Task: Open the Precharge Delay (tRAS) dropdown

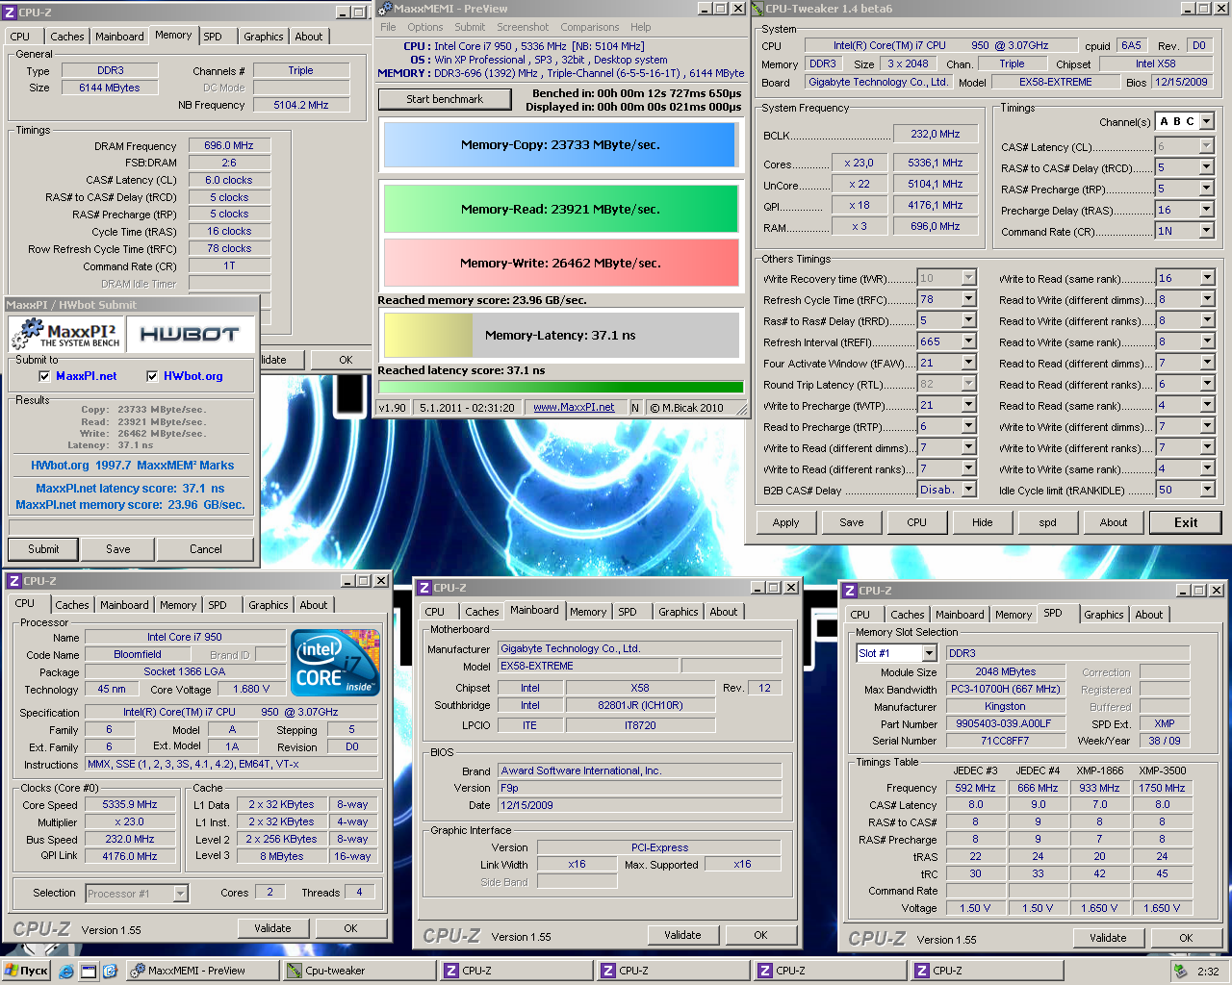Action: click(x=1207, y=210)
